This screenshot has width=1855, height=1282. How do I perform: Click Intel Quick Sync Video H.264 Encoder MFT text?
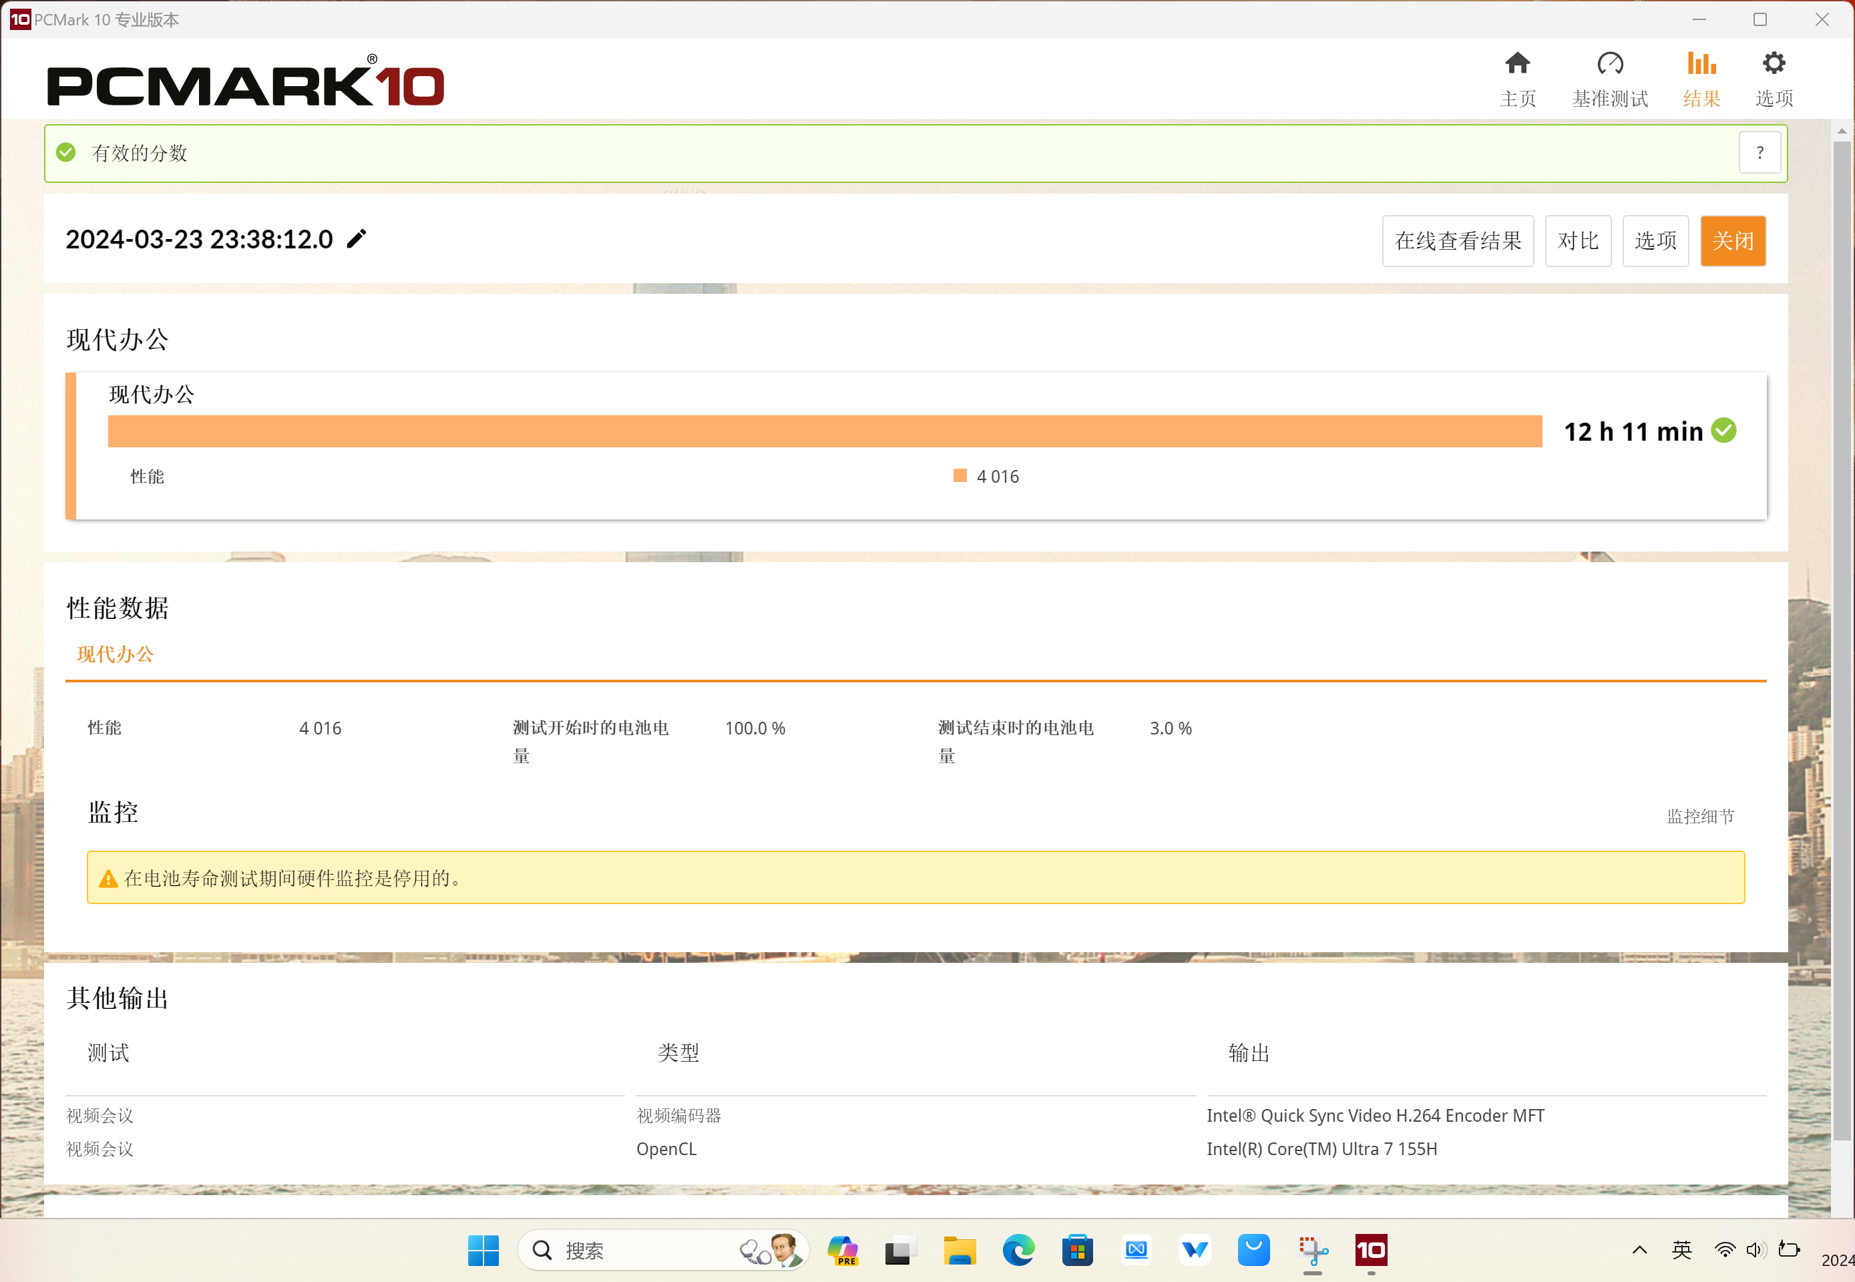(x=1375, y=1116)
